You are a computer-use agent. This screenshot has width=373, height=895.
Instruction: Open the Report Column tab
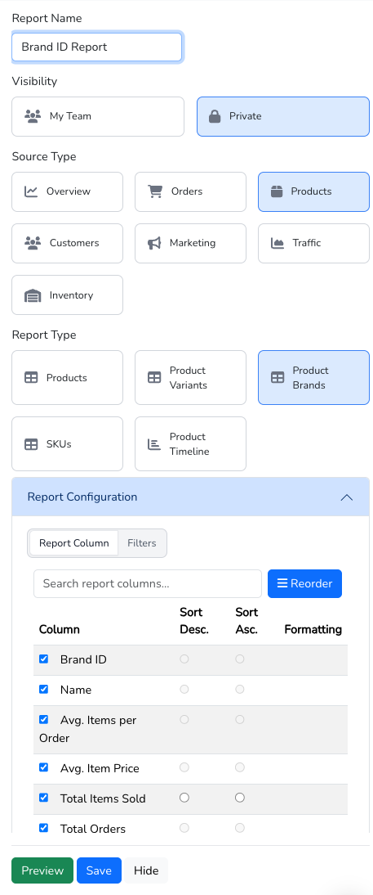pos(74,543)
